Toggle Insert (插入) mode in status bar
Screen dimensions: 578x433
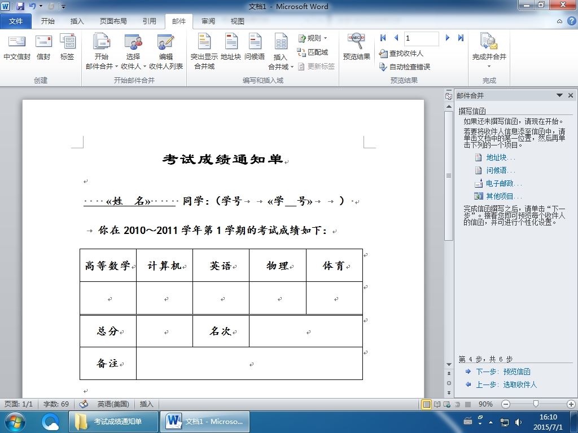(146, 404)
